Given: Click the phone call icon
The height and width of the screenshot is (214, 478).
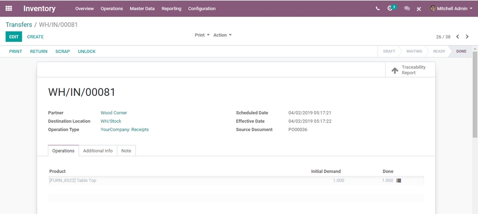Looking at the screenshot, I should (378, 8).
